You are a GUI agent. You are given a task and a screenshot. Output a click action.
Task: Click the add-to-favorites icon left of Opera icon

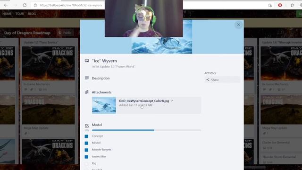(270, 5)
